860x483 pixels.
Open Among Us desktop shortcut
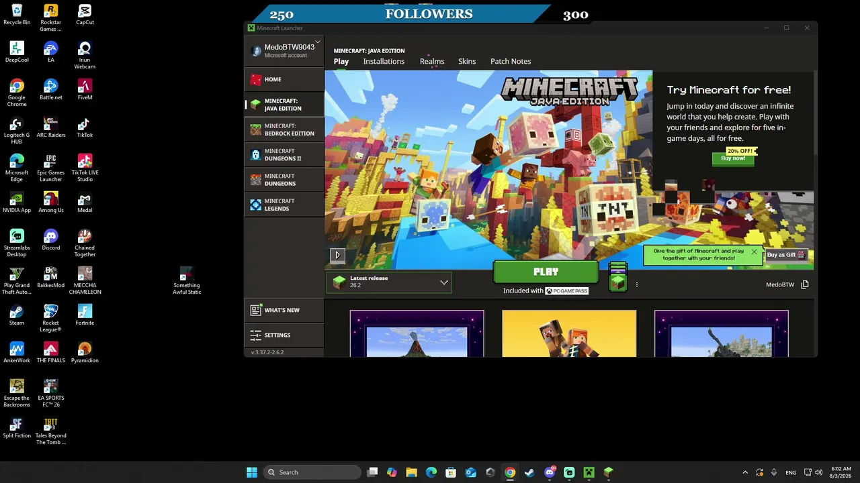coord(50,203)
